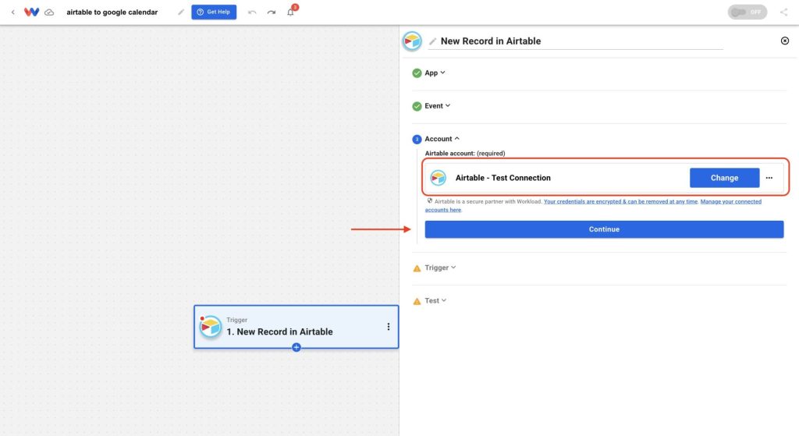Viewport: 799px width, 436px height.
Task: Open the Workload logo home icon
Action: tap(31, 12)
